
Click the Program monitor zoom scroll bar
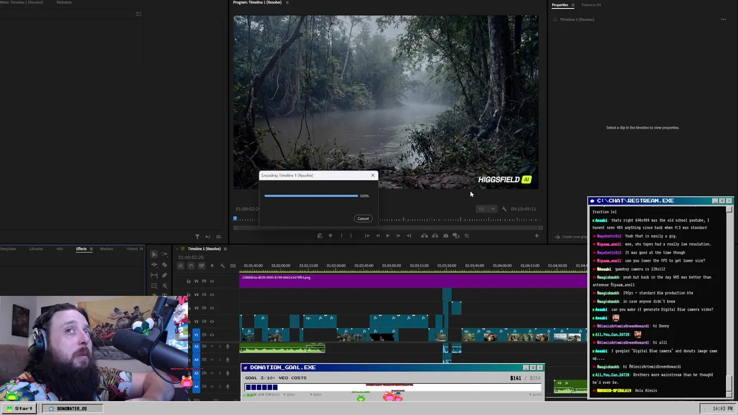[387, 228]
